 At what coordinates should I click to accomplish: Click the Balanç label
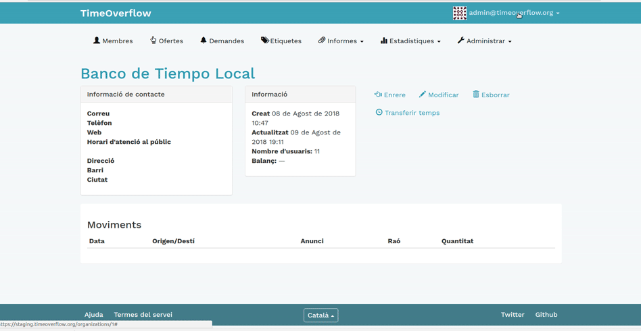pos(264,161)
